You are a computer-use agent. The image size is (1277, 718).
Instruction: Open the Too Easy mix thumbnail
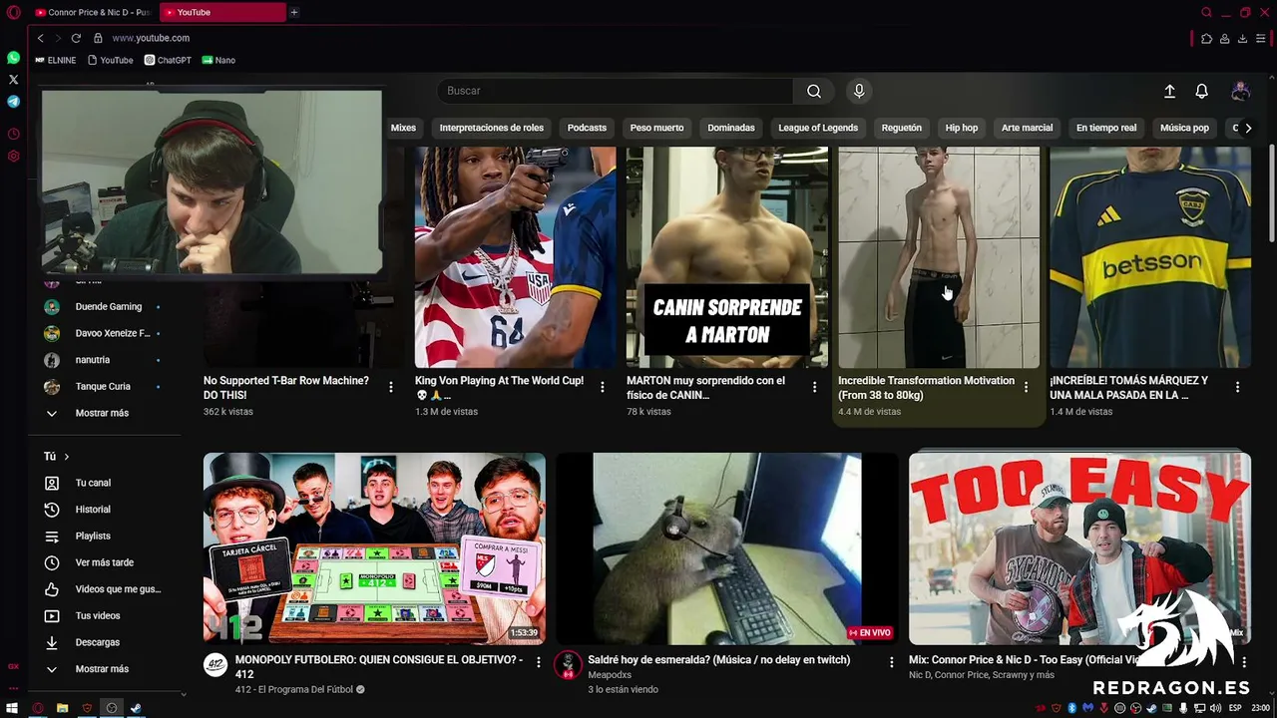click(x=1079, y=548)
